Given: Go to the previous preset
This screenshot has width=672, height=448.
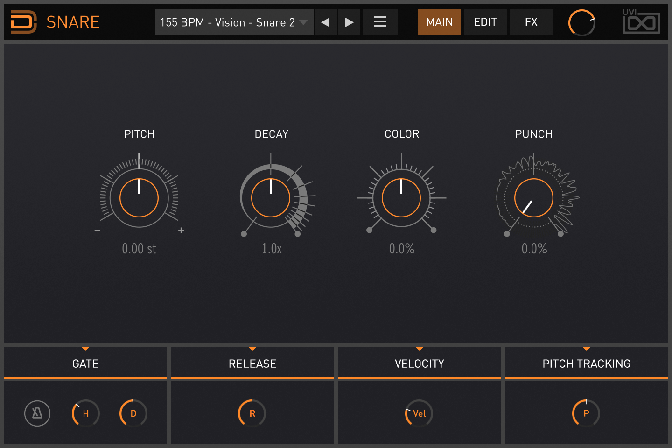Looking at the screenshot, I should tap(326, 22).
